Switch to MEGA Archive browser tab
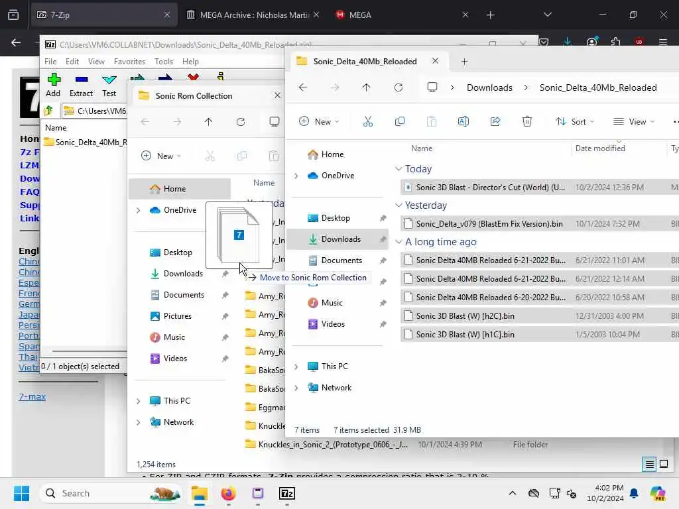 point(254,15)
